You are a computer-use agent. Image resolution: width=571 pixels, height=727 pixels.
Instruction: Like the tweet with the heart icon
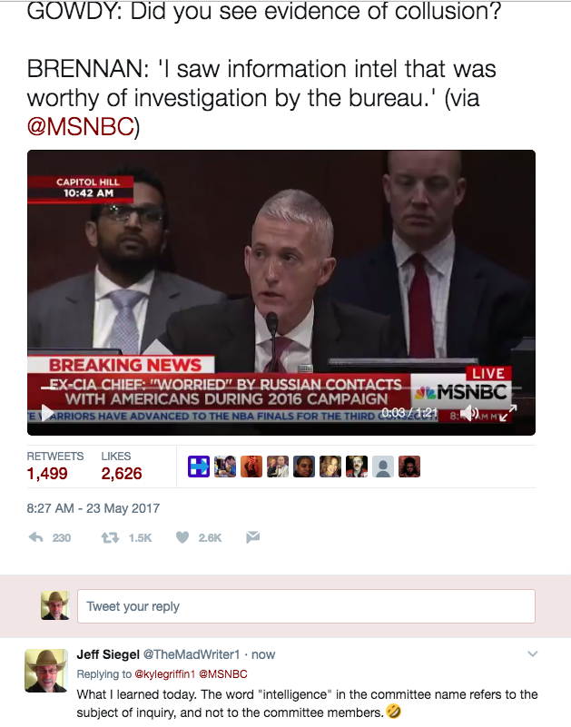point(199,537)
